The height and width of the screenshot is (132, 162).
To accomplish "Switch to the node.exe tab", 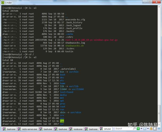I will tap(76, 129).
